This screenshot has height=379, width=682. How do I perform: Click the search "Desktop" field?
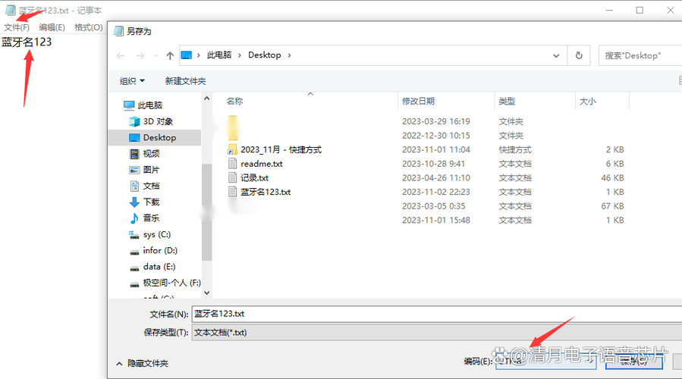pos(640,55)
